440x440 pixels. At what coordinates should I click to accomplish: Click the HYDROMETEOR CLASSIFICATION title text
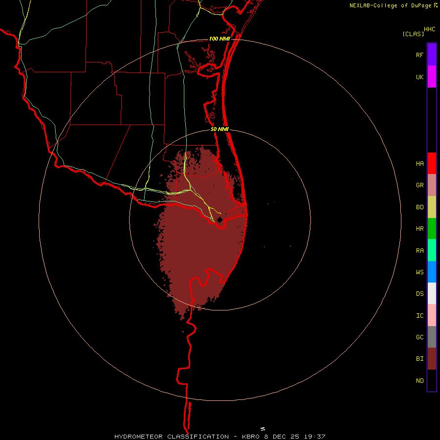pos(172,437)
